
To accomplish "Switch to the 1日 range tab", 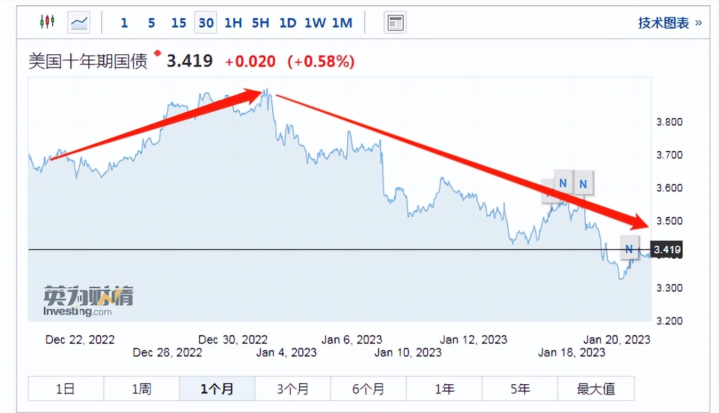I will click(x=66, y=389).
